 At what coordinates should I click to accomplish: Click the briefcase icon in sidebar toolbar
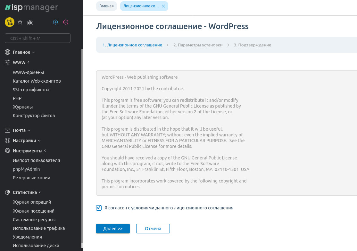30,22
